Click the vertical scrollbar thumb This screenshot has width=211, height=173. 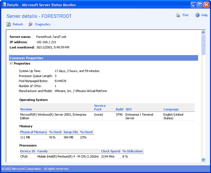(x=203, y=45)
